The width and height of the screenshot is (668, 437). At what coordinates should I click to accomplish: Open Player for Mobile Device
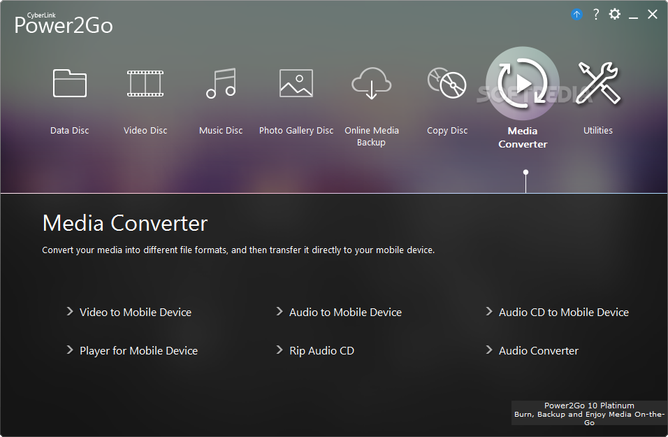pos(138,350)
